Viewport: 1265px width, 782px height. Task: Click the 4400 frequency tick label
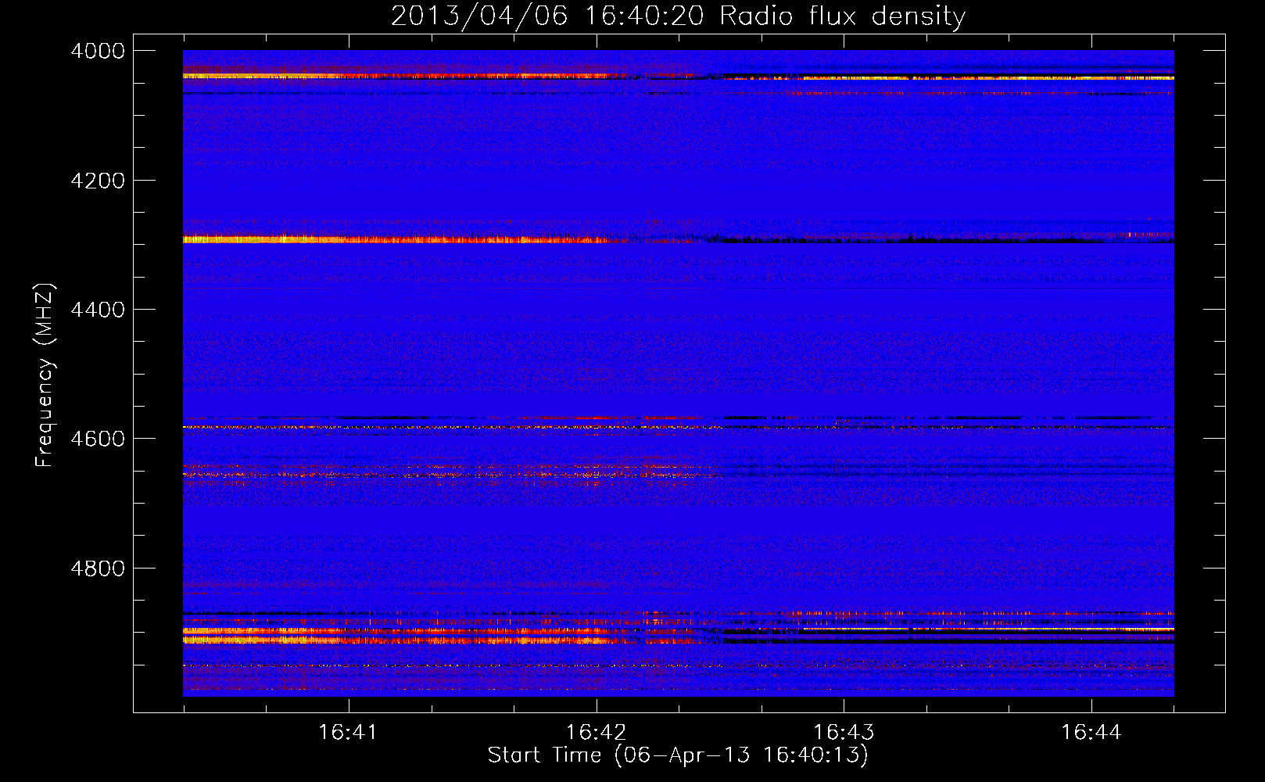[98, 310]
